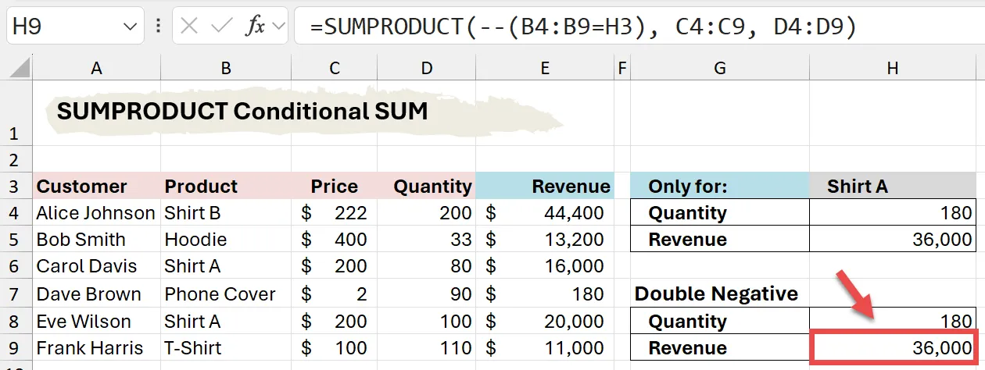Click the SUMPRODUCT Conditional SUM title
The width and height of the screenshot is (985, 370).
tap(242, 112)
